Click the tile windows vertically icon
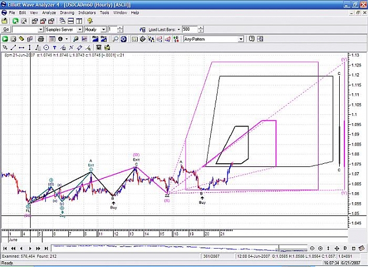This screenshot has height=267, width=368. 79,21
